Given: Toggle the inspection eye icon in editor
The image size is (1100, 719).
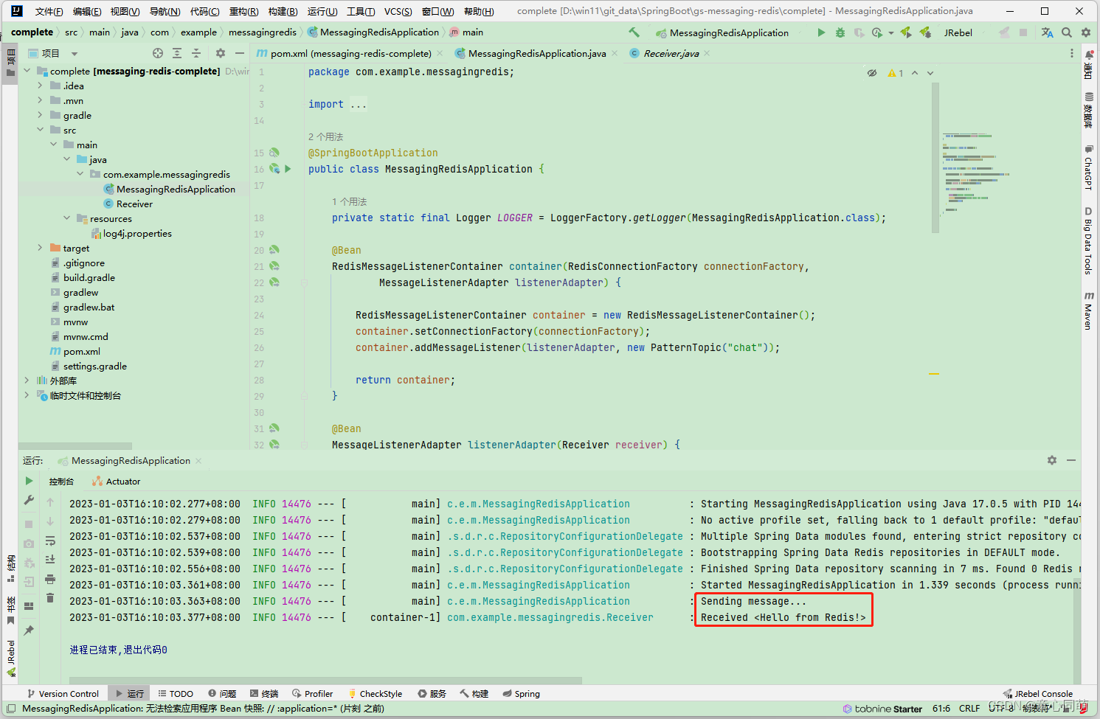Looking at the screenshot, I should click(x=872, y=72).
